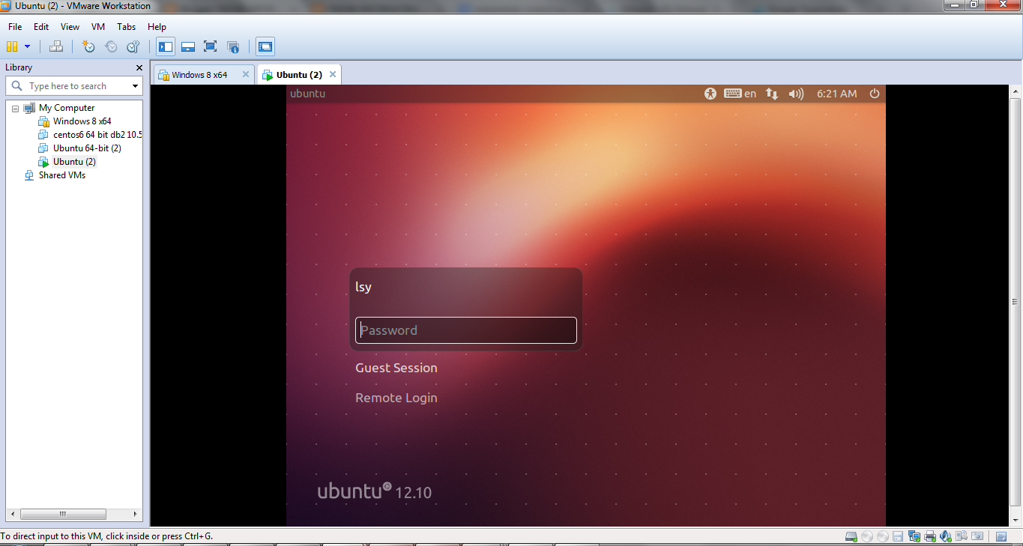Toggle the console view toolbar button
The width and height of the screenshot is (1023, 546).
point(265,46)
